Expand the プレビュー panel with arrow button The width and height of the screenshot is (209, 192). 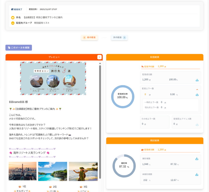pos(99,57)
